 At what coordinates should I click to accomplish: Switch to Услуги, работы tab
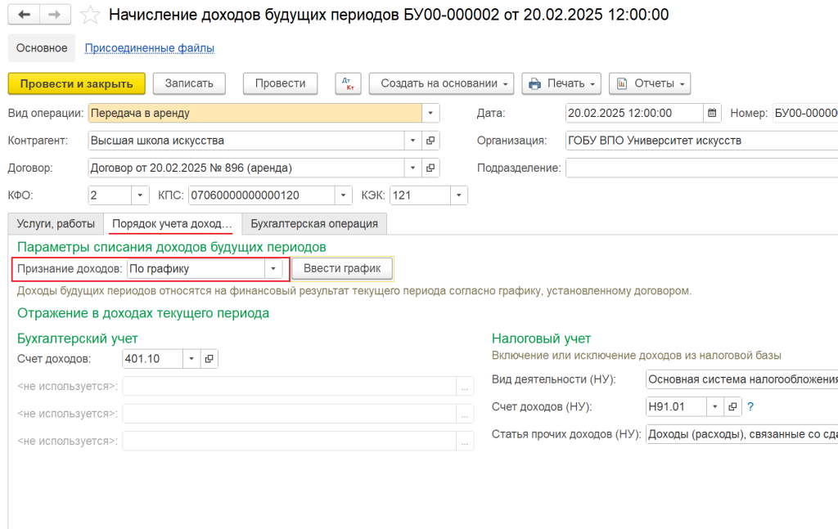(x=56, y=224)
